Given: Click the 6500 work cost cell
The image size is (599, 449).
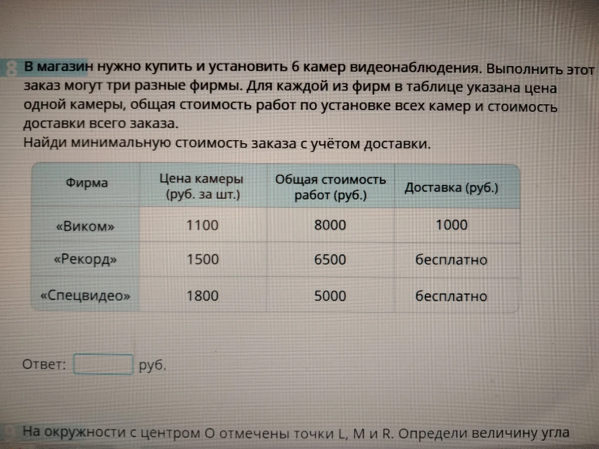Looking at the screenshot, I should pos(330,260).
